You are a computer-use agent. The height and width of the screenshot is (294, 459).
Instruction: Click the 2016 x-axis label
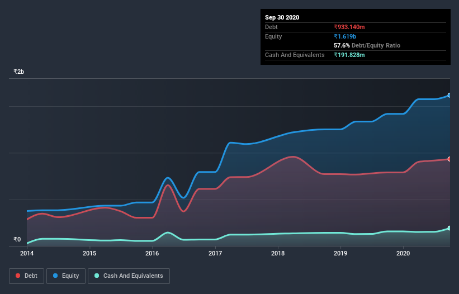[x=152, y=253]
